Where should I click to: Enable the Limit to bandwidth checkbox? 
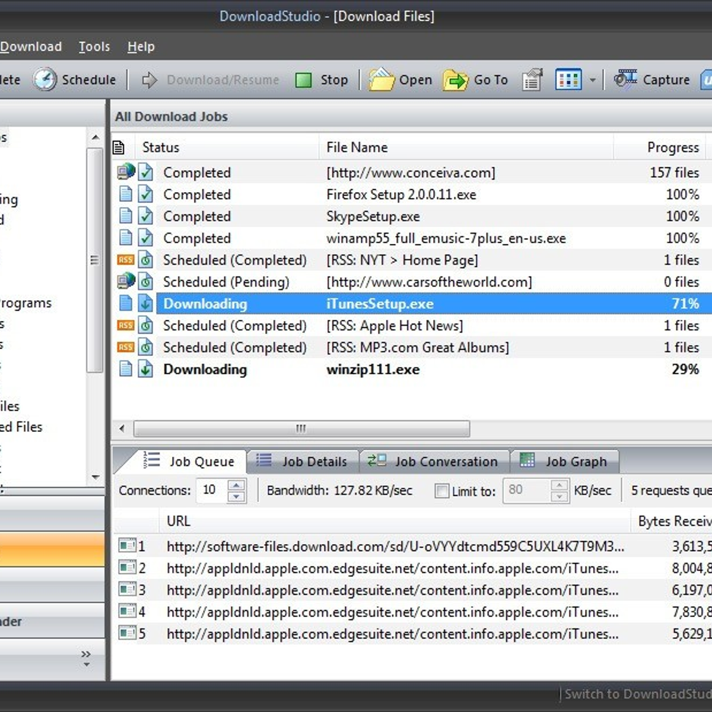(x=441, y=491)
